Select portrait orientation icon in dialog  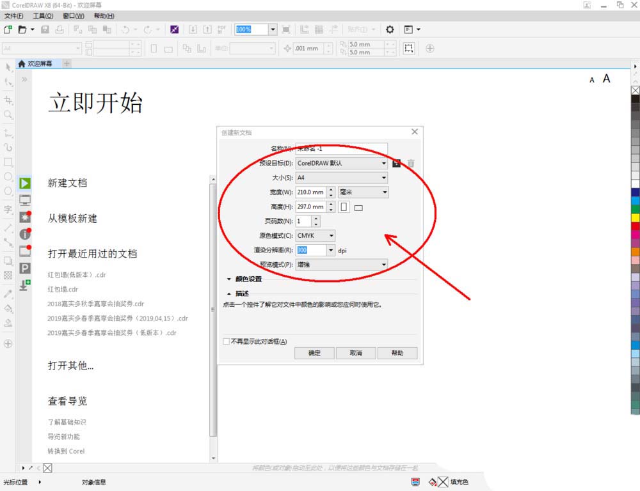[x=344, y=207]
